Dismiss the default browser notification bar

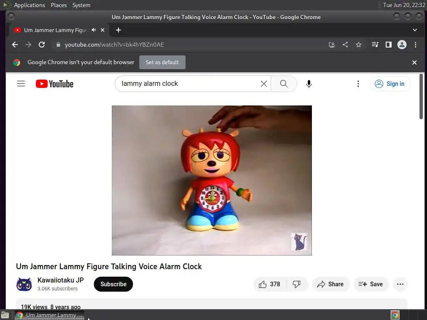[414, 62]
